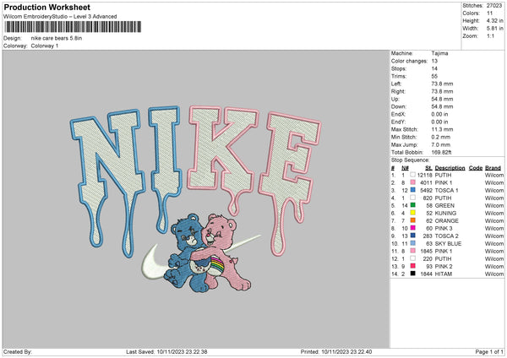Click the GREEN thread color swatch
Screen dimensions: 507x358
pyautogui.click(x=413, y=205)
